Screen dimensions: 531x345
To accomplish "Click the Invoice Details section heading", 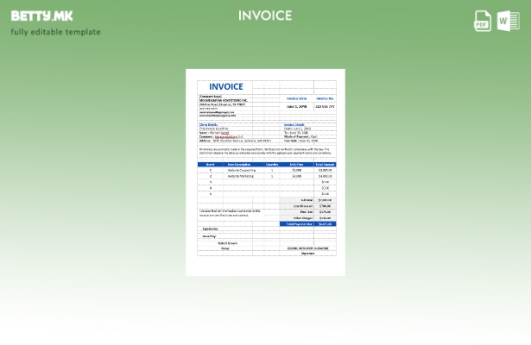I will [294, 124].
